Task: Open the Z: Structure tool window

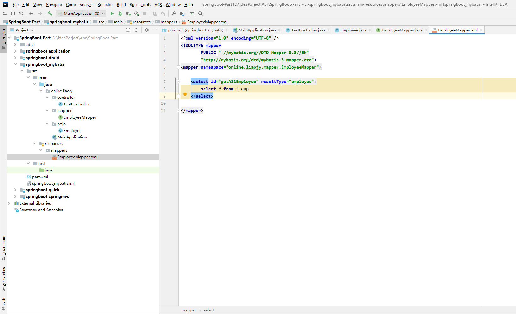Action: [x=3, y=248]
